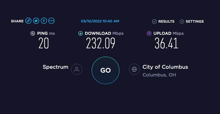
Task: Click the Spectrum provider name
Action: click(56, 67)
